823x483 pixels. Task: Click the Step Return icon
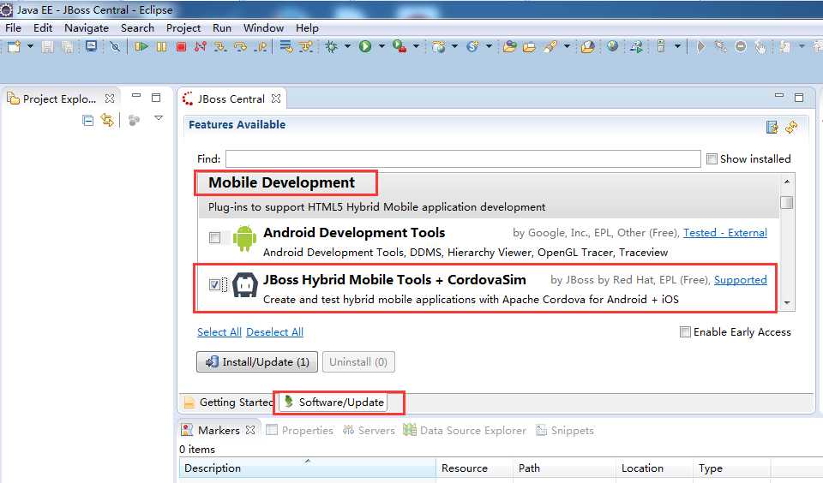(x=261, y=47)
